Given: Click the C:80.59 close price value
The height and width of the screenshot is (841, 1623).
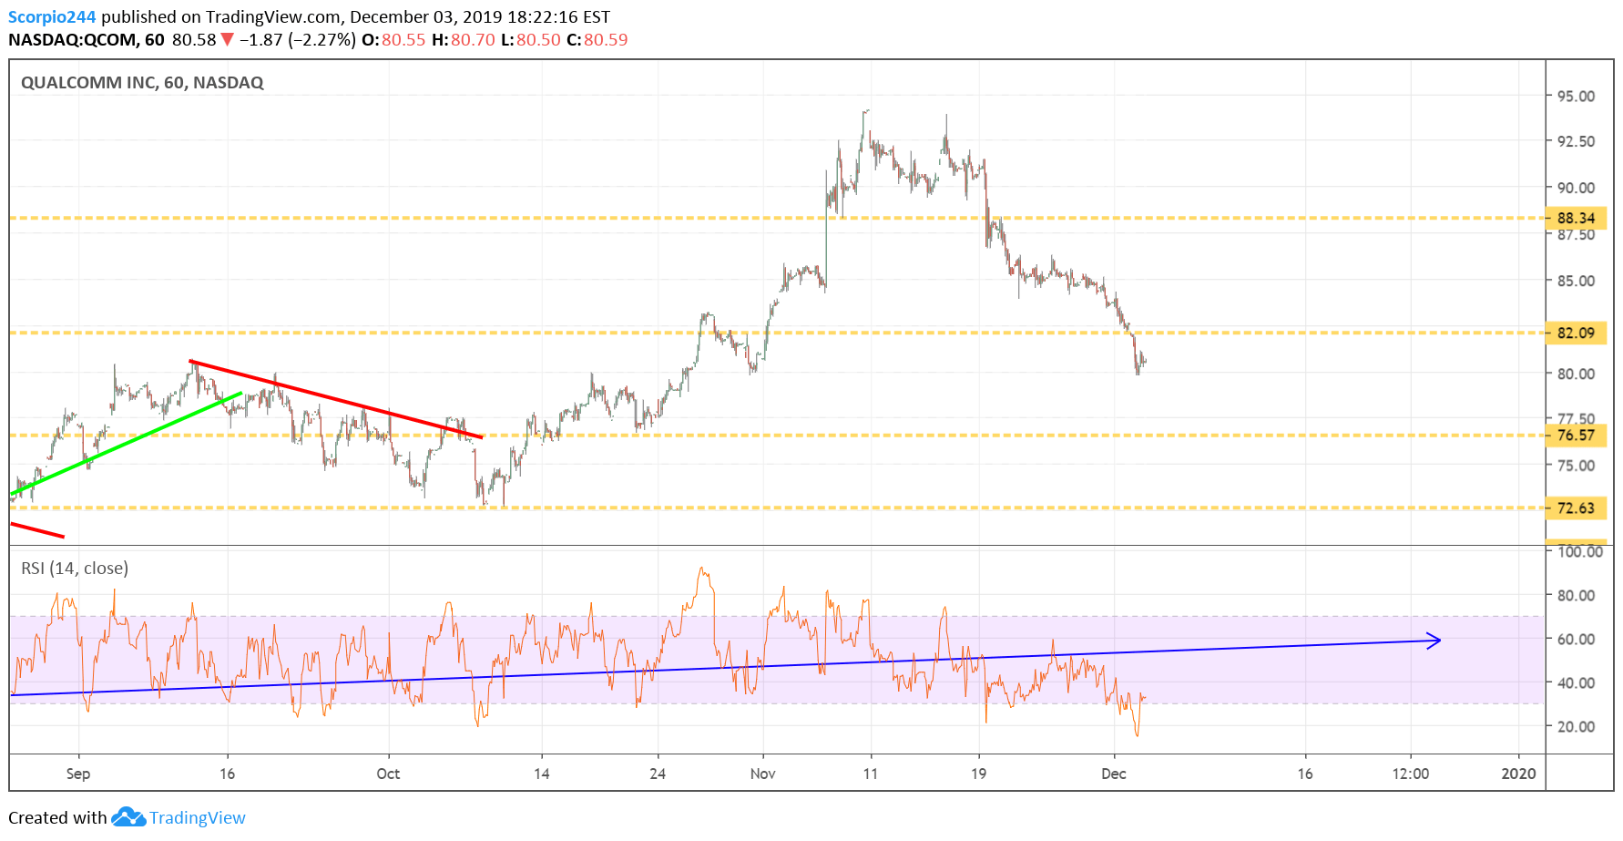Looking at the screenshot, I should pyautogui.click(x=597, y=40).
